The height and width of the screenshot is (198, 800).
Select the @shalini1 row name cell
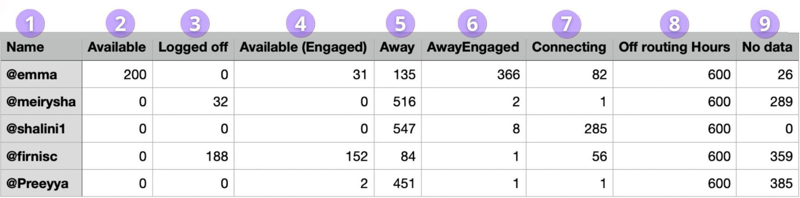pyautogui.click(x=36, y=129)
